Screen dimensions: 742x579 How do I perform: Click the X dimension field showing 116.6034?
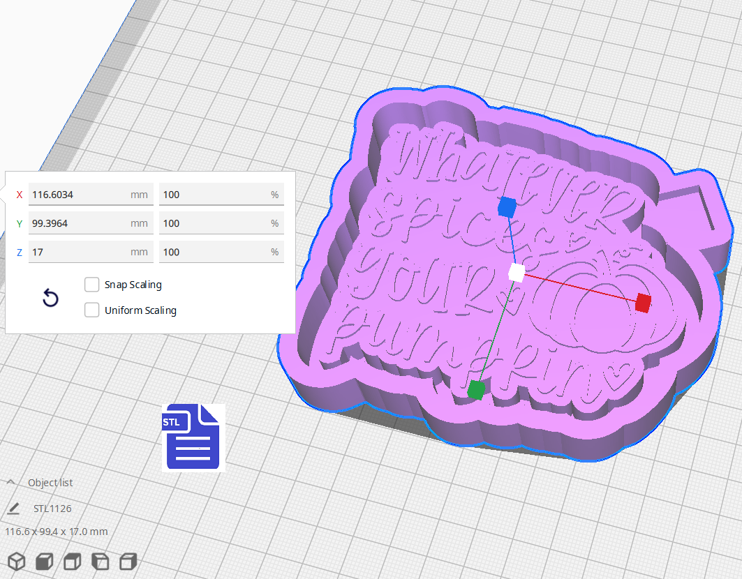tap(91, 195)
